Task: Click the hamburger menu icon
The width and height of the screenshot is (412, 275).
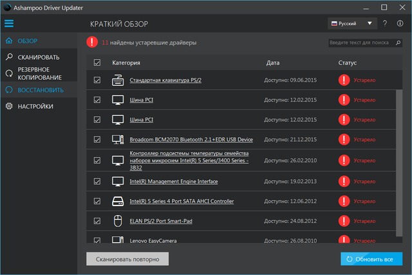Action: (x=8, y=24)
